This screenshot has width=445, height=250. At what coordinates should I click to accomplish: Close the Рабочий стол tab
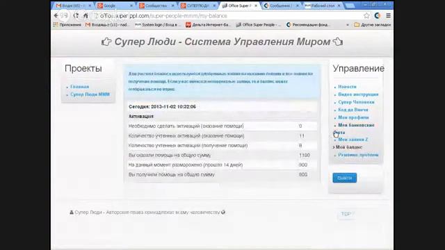coord(339,6)
